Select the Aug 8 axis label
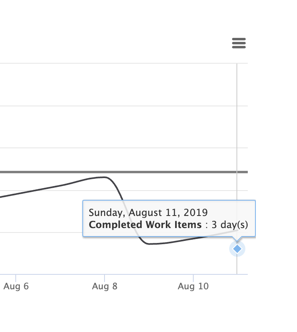 pos(105,286)
